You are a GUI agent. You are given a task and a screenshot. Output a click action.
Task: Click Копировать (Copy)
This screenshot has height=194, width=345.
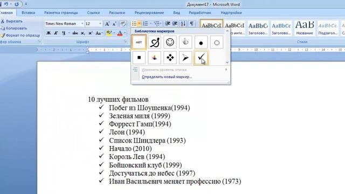tap(13, 29)
